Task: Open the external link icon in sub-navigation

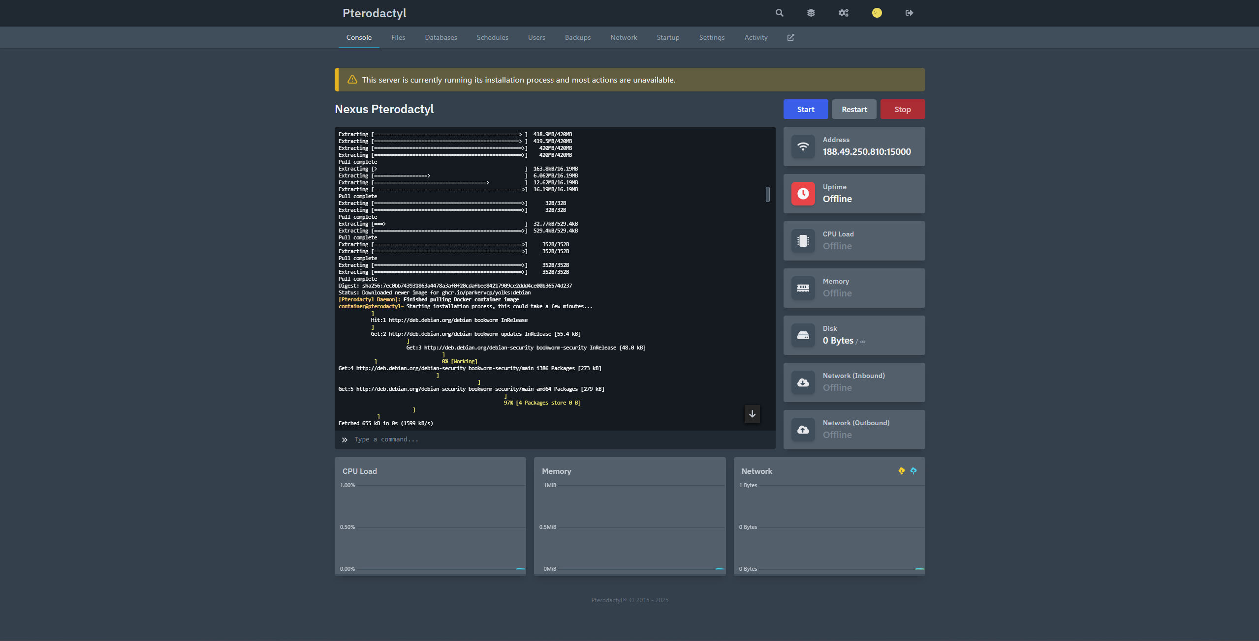Action: [790, 37]
